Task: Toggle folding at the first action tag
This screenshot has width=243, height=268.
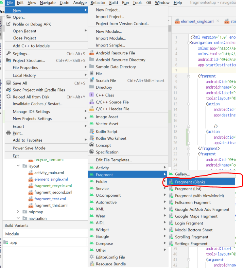Action: (x=188, y=104)
